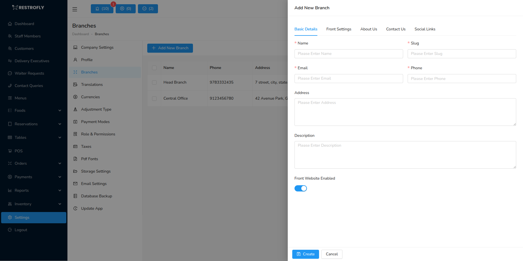Click the Create button
Viewport: 523px width, 261px height.
pyautogui.click(x=306, y=254)
